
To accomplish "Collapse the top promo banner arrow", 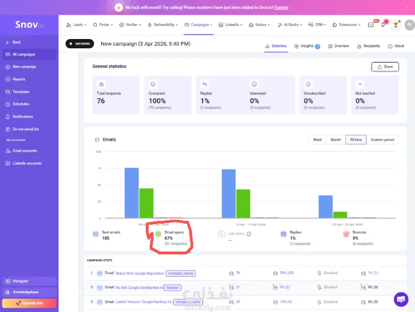I will coord(407,7).
